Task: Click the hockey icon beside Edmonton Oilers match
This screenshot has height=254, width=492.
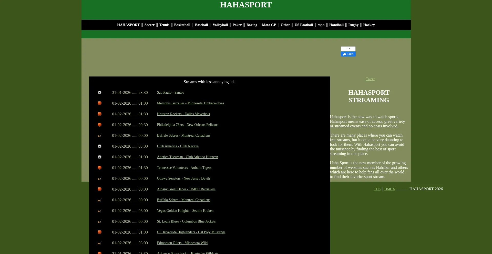Action: (99, 243)
